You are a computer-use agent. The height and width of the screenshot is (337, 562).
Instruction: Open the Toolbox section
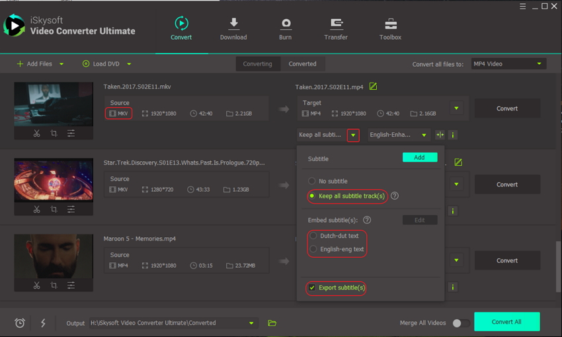(390, 28)
